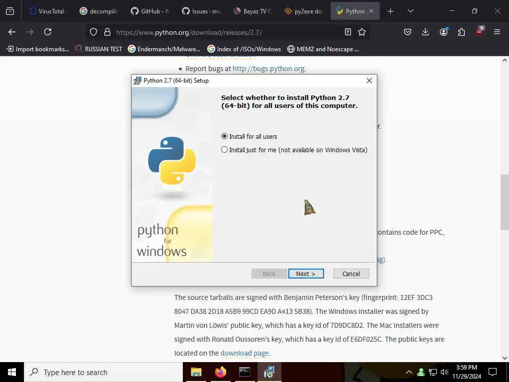View site security via the padlock icon
Image resolution: width=509 pixels, height=382 pixels.
(107, 32)
